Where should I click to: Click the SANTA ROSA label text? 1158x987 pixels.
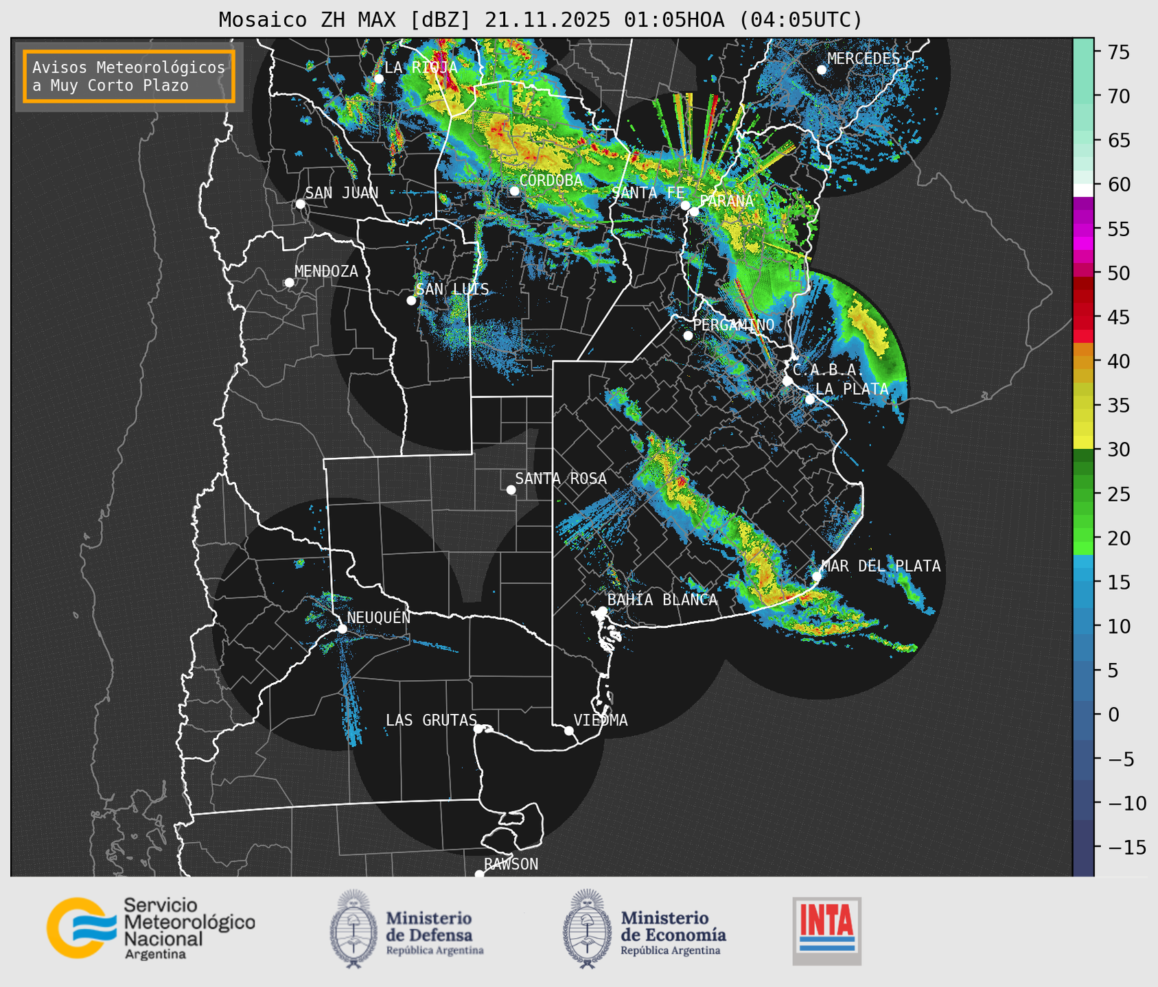click(x=561, y=478)
